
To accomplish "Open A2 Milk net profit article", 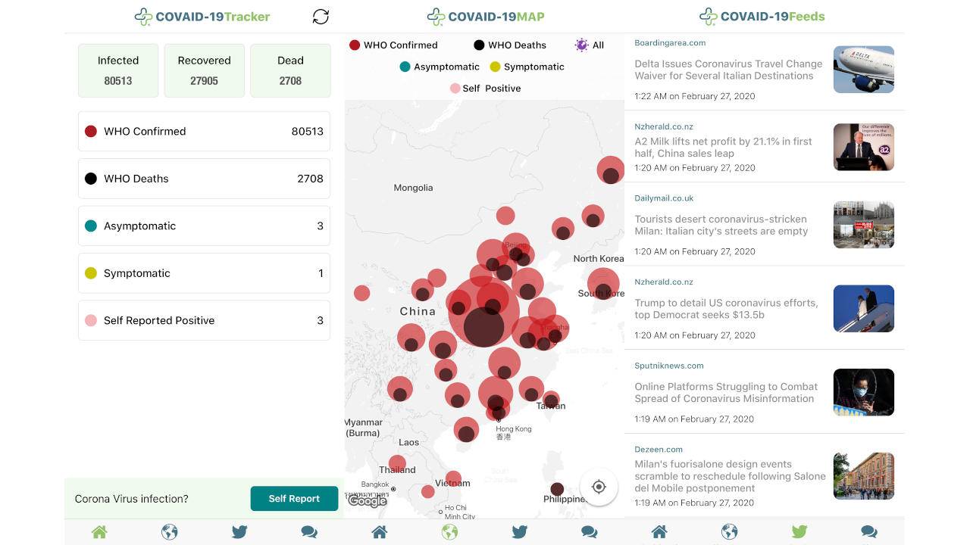I will coord(765,148).
